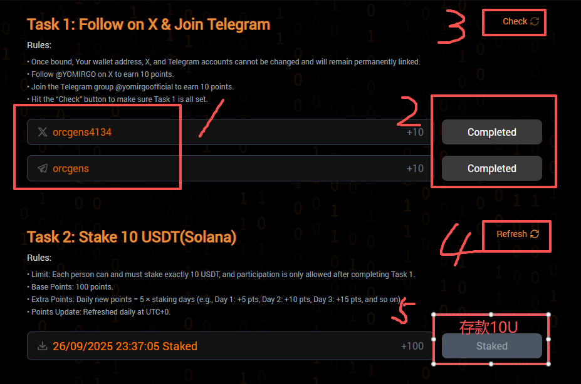The height and width of the screenshot is (384, 581).
Task: Open the orcgens Telegram username link
Action: (71, 168)
